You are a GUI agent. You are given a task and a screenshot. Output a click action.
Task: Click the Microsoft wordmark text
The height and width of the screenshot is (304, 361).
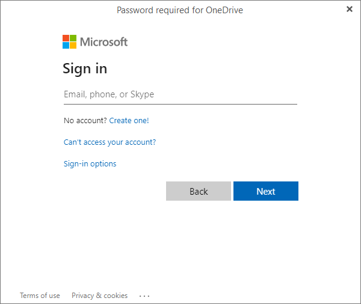tap(104, 42)
